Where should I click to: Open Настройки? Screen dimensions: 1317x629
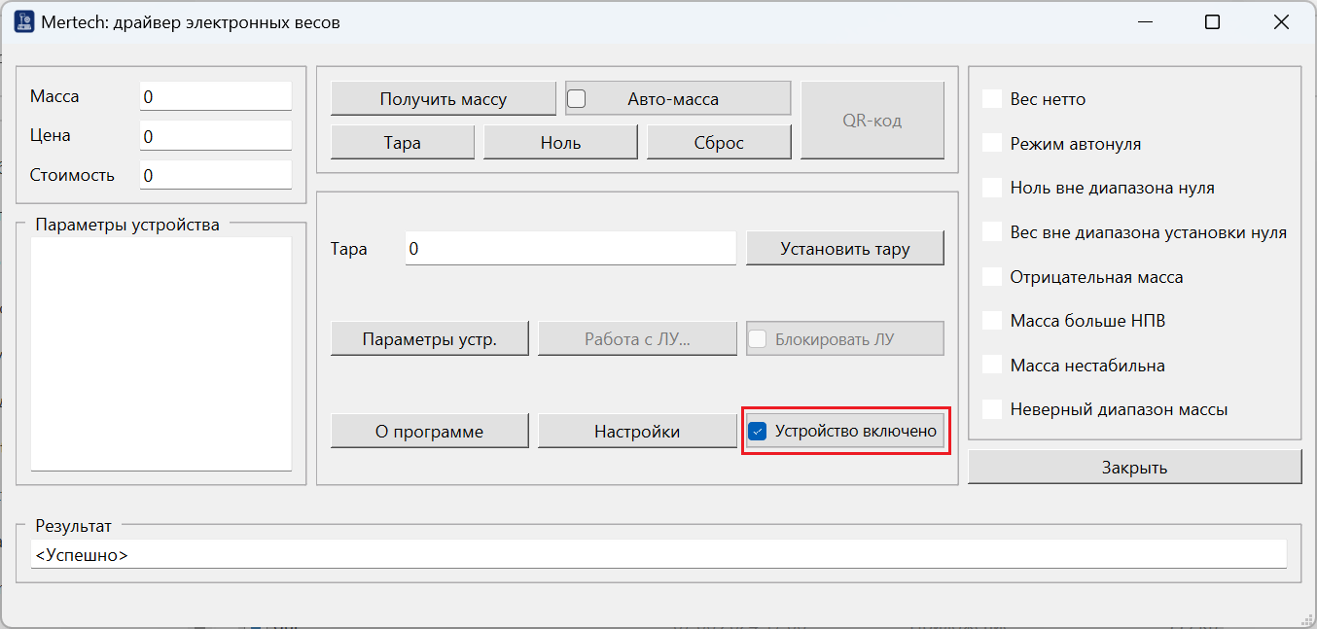click(x=636, y=431)
